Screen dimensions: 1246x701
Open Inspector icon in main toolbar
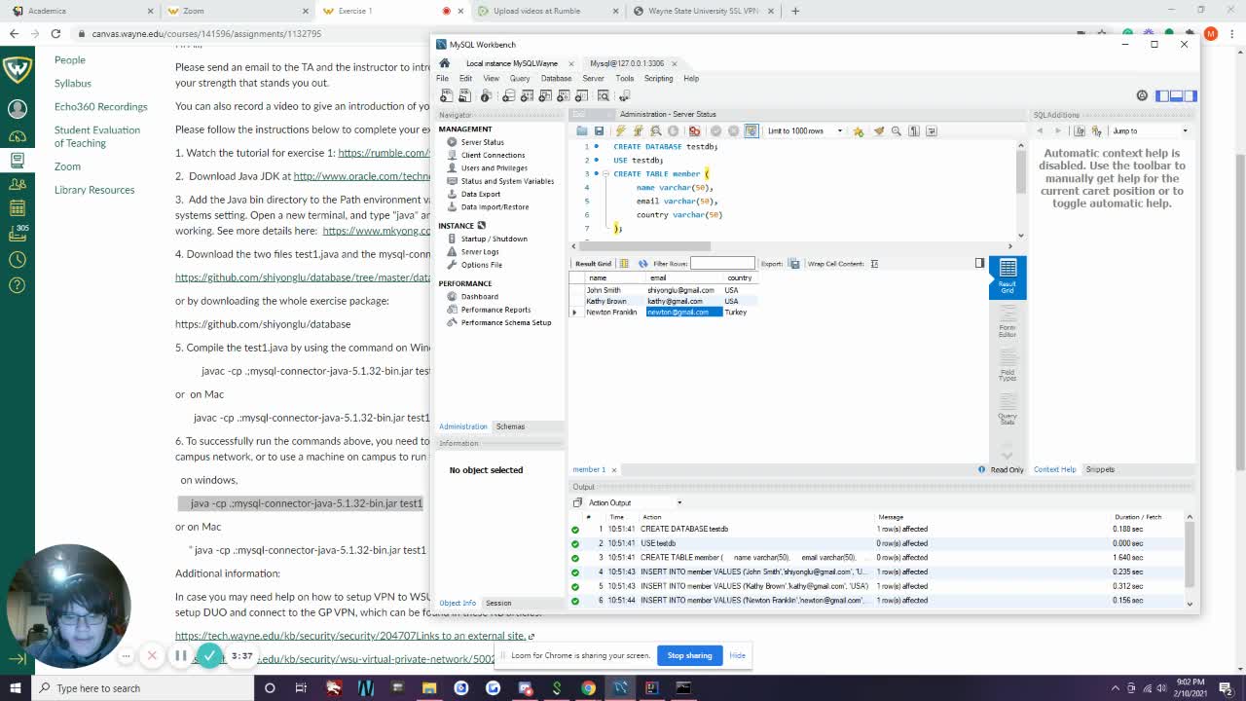point(486,95)
